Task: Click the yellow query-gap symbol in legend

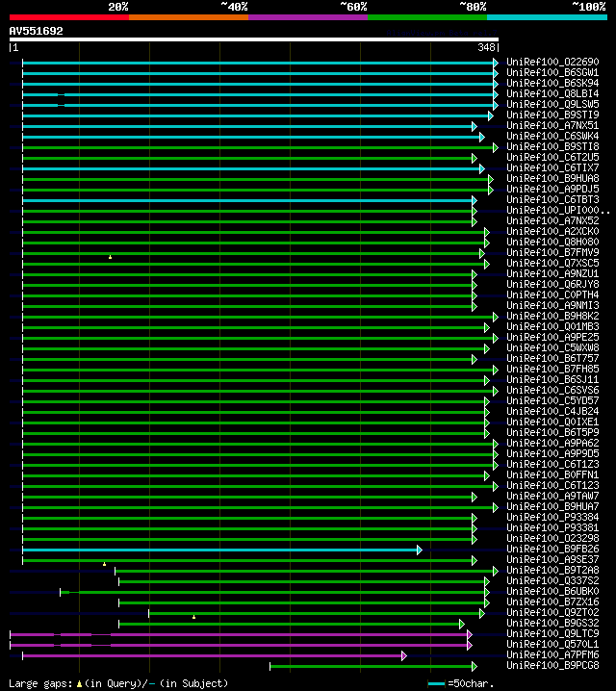Action: click(79, 684)
